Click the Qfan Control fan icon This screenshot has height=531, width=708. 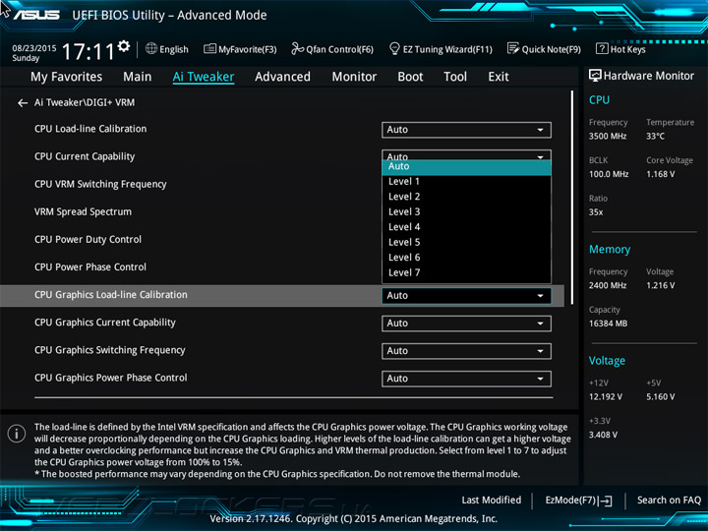(x=298, y=48)
